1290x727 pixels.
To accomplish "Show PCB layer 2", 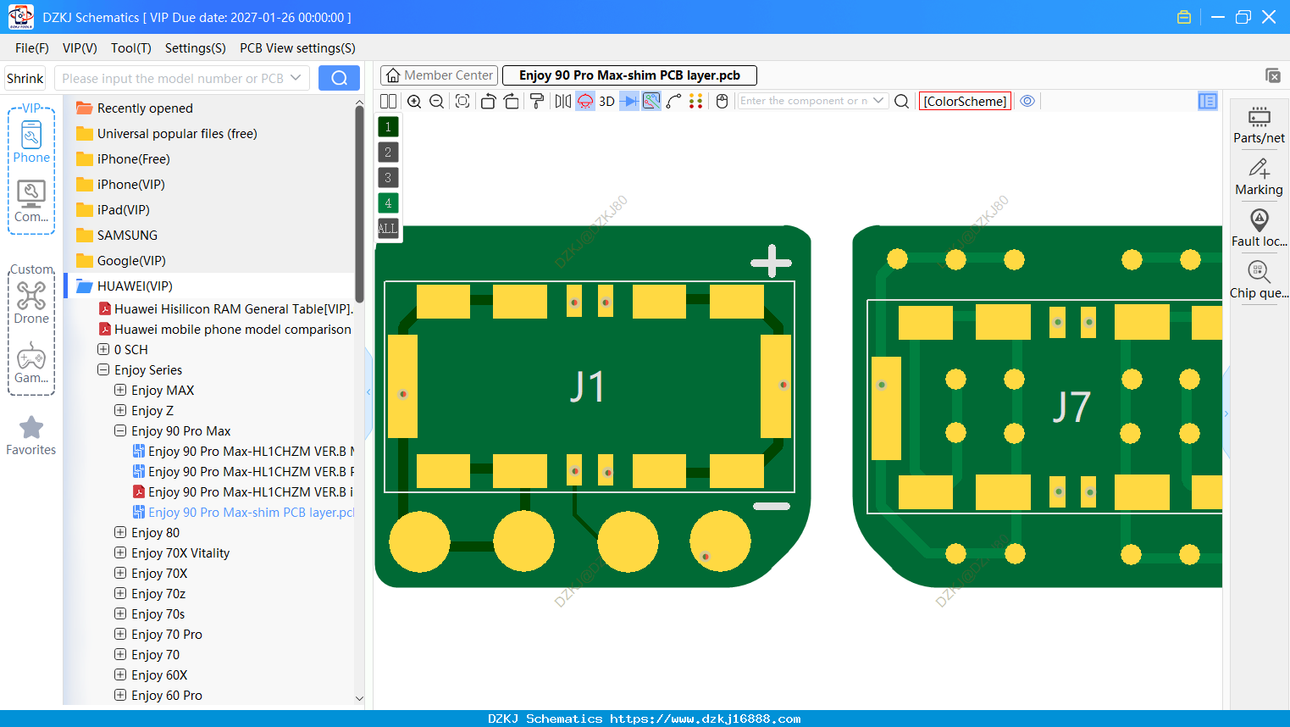I will click(388, 153).
